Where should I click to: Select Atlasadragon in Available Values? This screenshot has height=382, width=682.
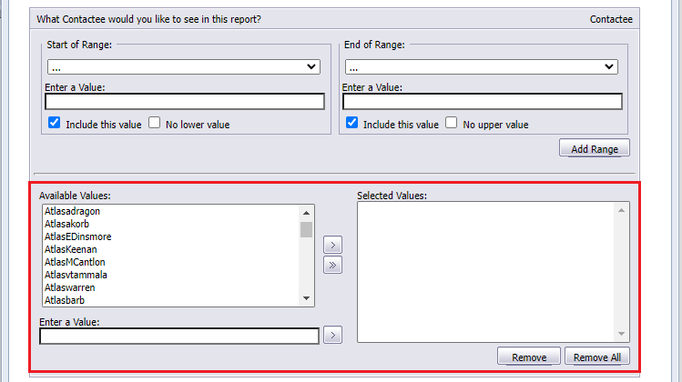(72, 211)
